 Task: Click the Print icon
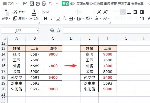[38, 4]
